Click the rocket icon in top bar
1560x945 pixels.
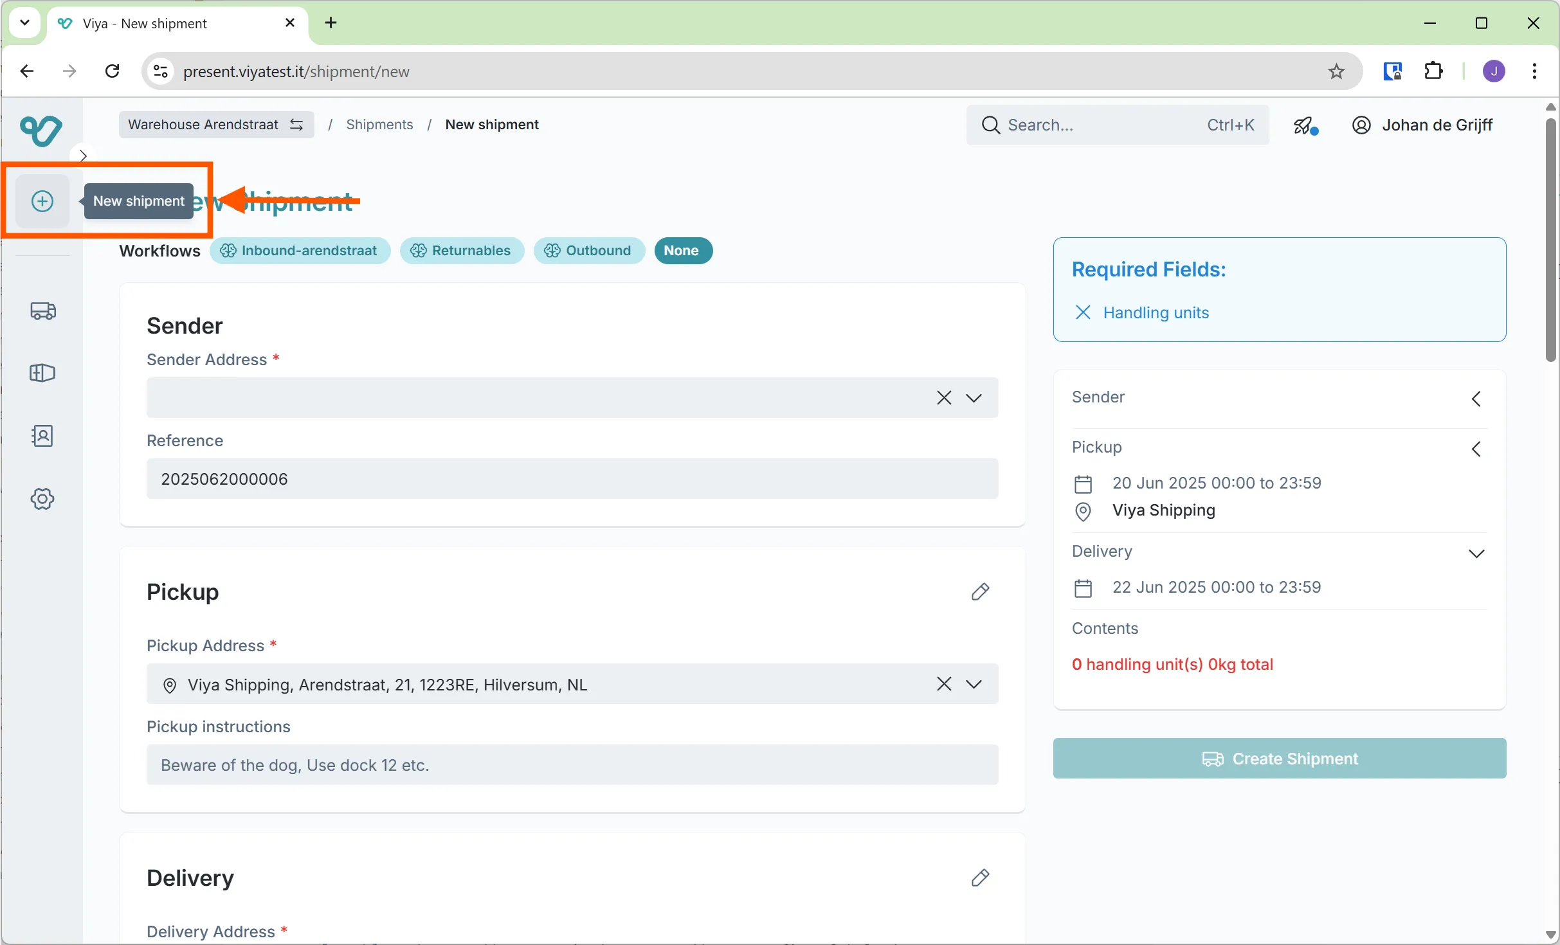point(1305,125)
